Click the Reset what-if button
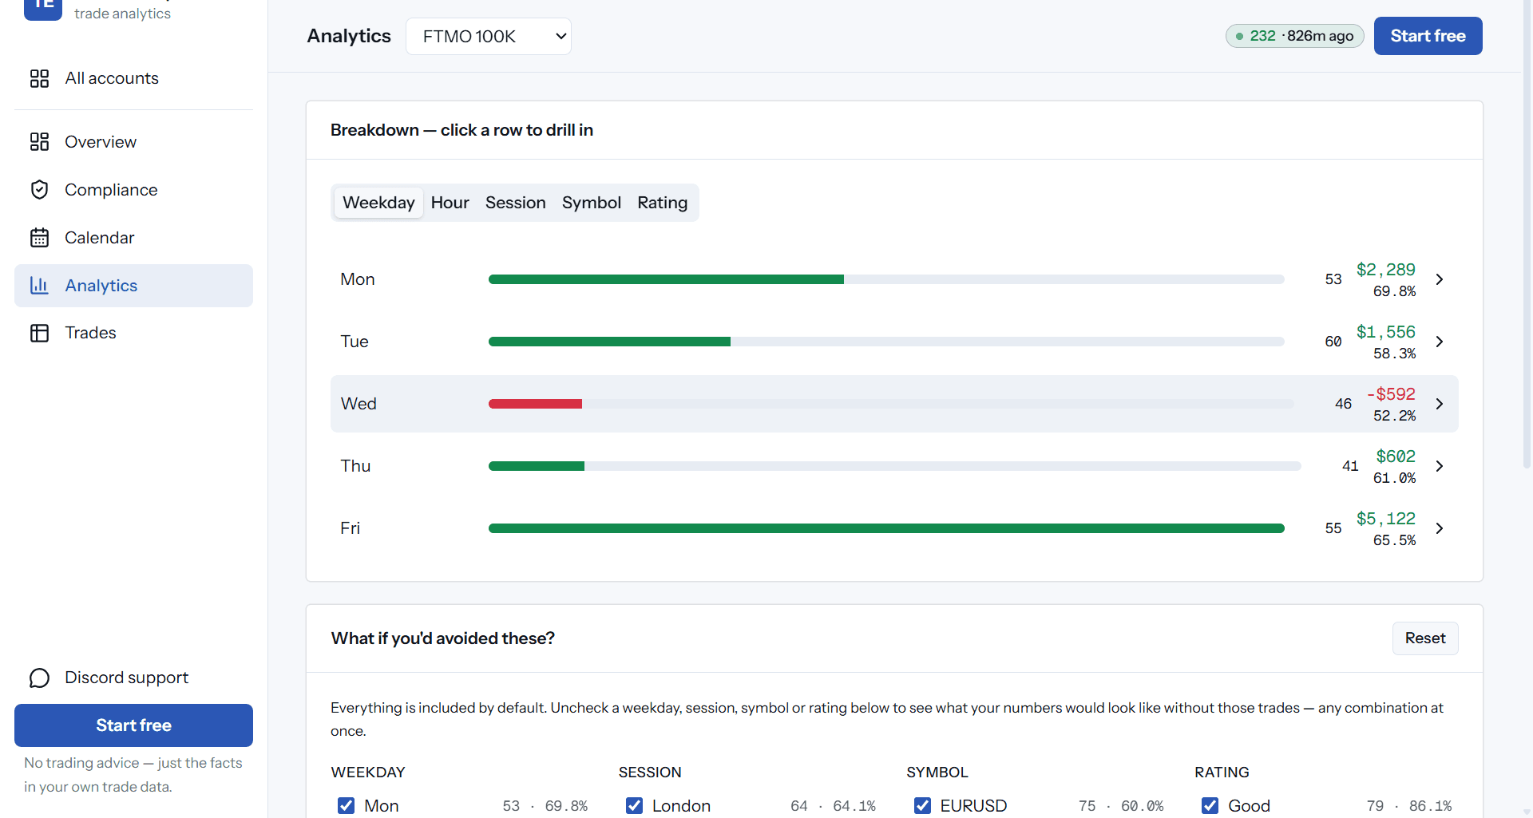This screenshot has width=1533, height=818. click(1425, 638)
